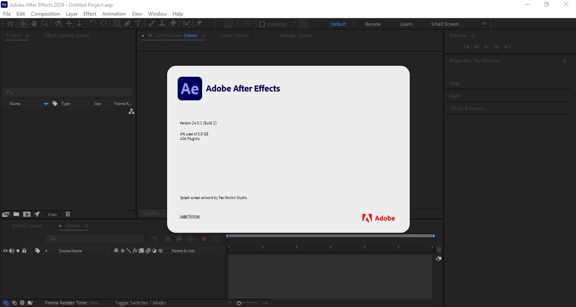The height and width of the screenshot is (307, 576).
Task: Enable the Snapping checkbox
Action: point(262,24)
